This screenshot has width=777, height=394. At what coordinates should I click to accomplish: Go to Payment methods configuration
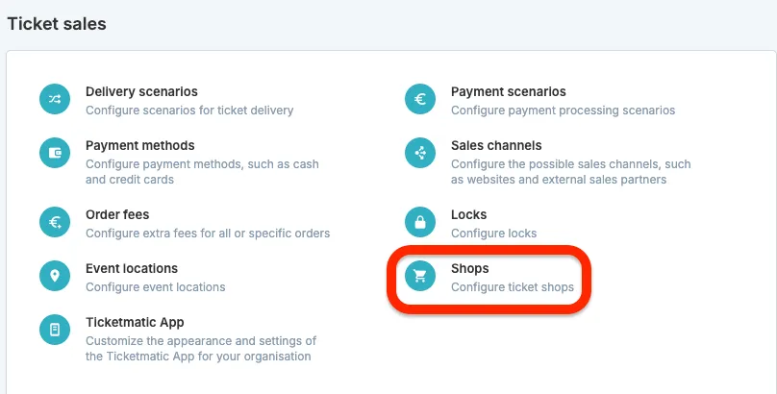(140, 145)
